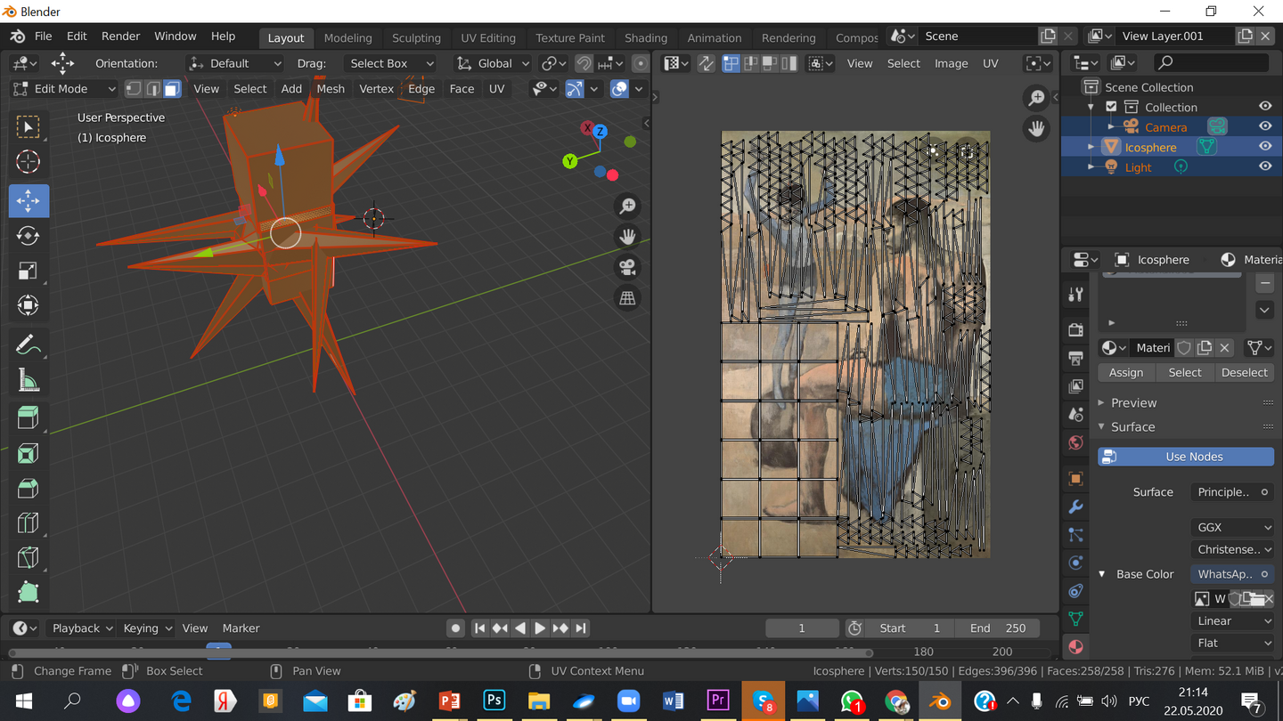Select the Bevel tool

coord(29,489)
